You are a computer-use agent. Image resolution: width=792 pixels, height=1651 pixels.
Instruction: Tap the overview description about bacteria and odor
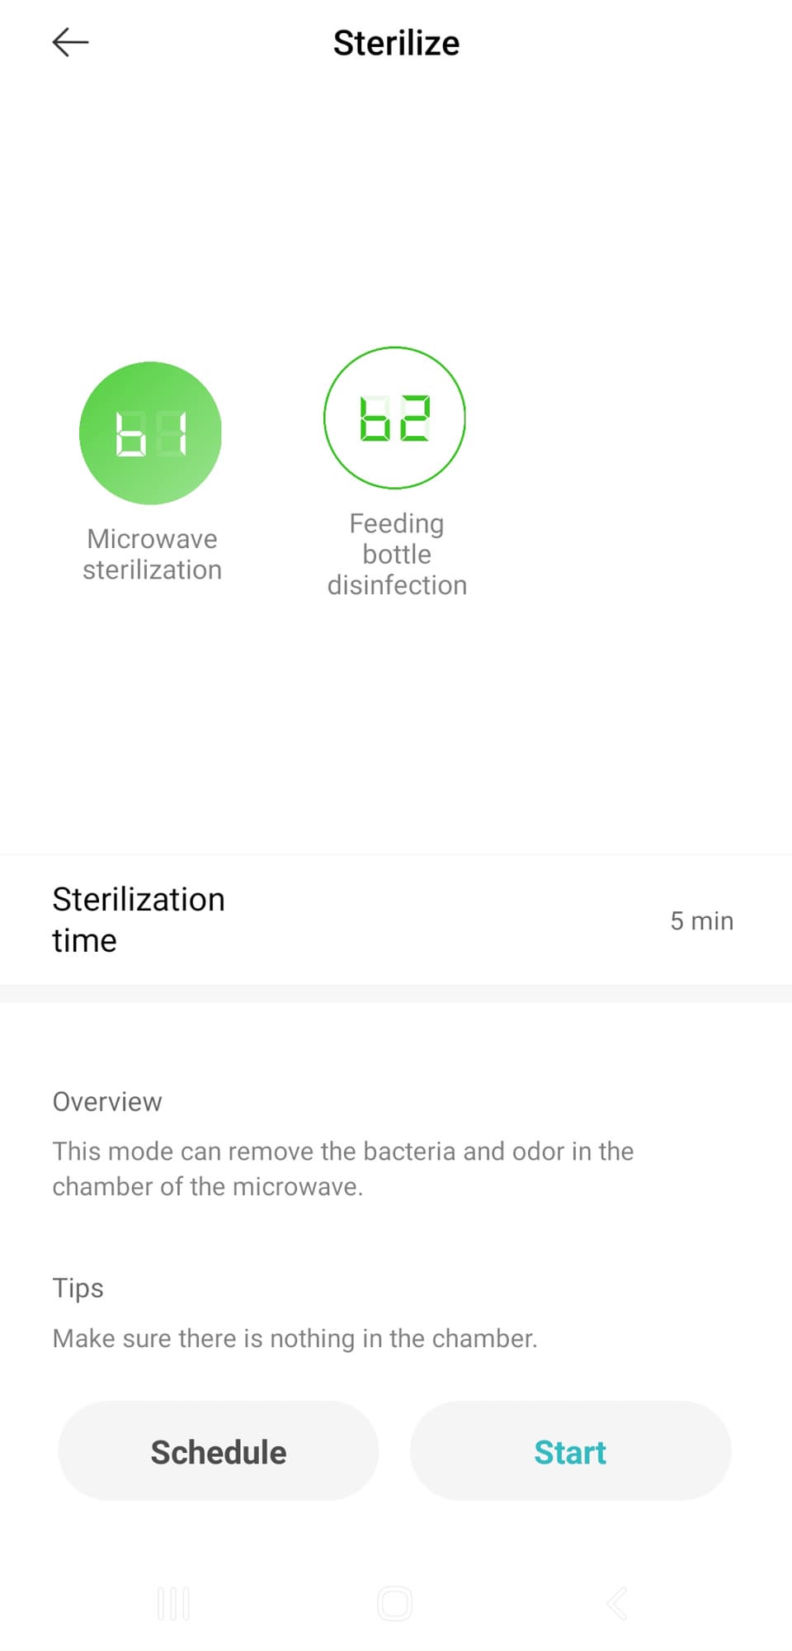click(342, 1168)
